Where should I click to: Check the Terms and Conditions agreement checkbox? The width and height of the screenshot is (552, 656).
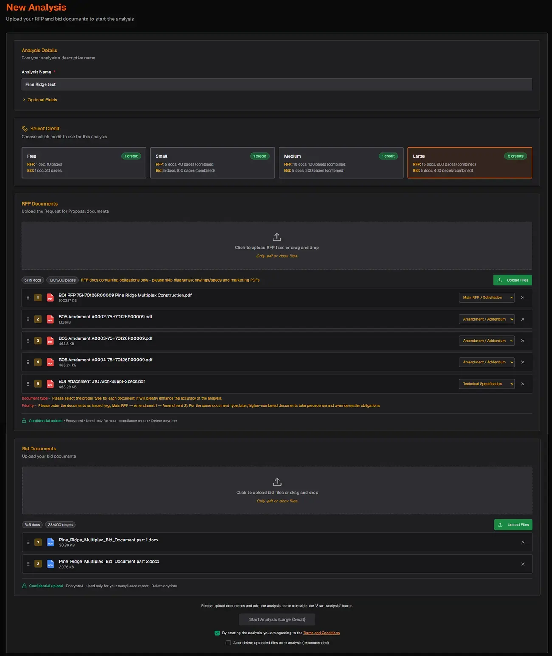217,633
